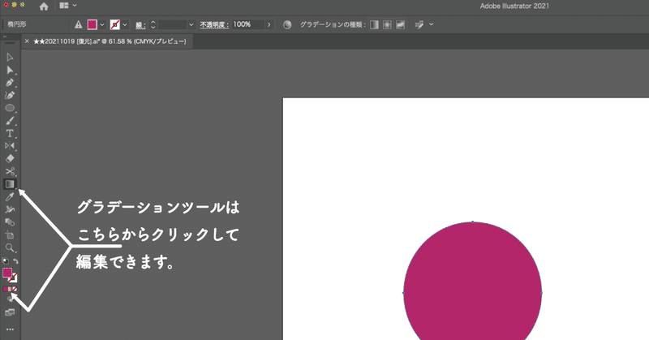Go to Home screen icon
The height and width of the screenshot is (340, 649).
(x=44, y=6)
